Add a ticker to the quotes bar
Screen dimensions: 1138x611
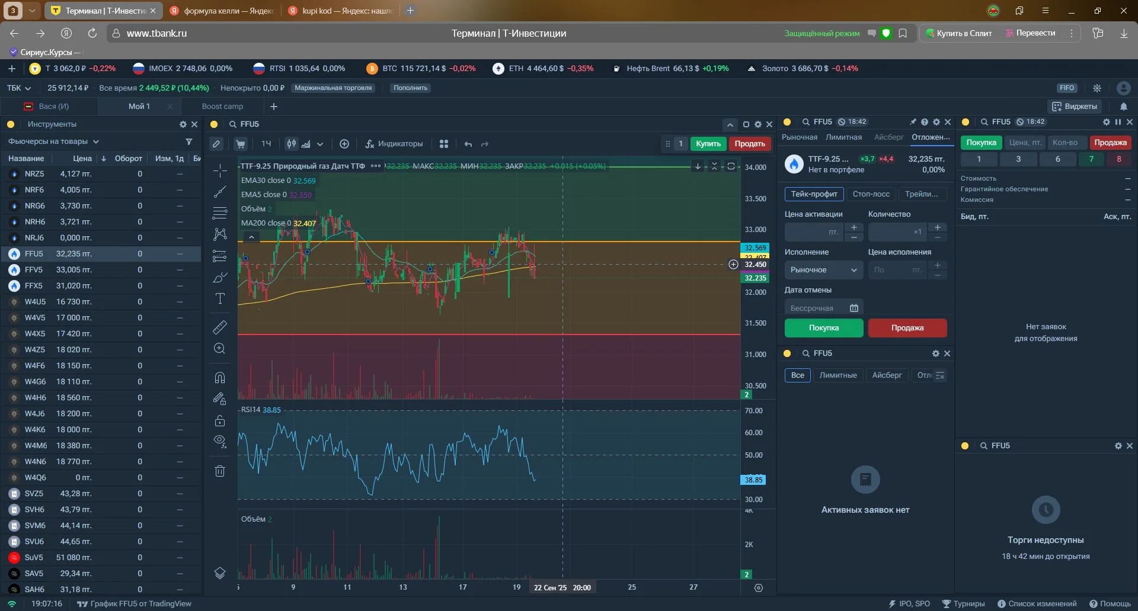pos(12,69)
